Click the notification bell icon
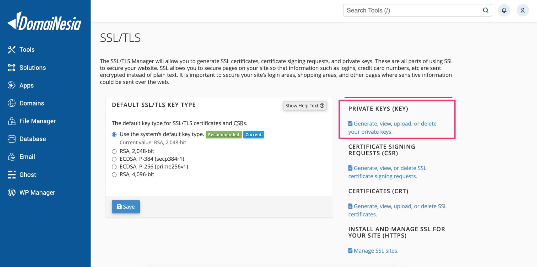This screenshot has height=267, width=537. 504,10
